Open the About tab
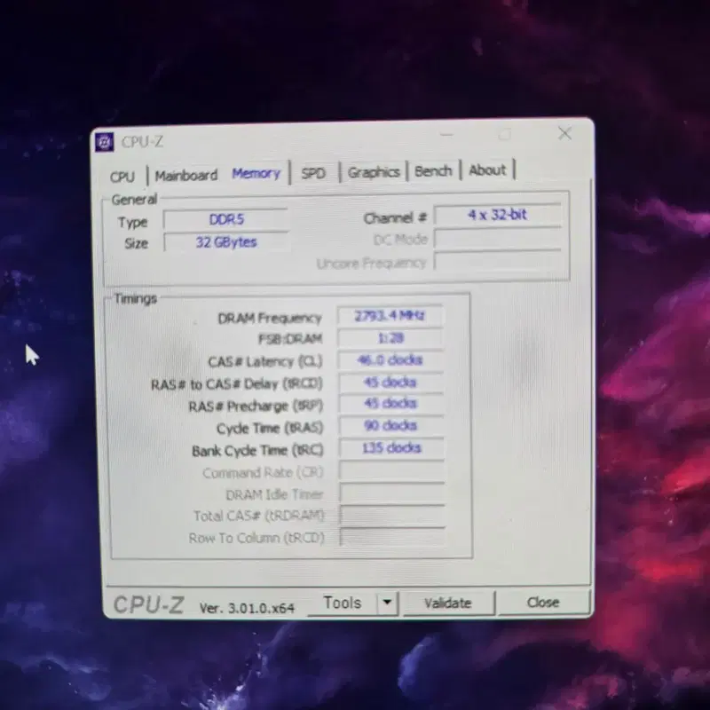710x710 pixels. click(x=487, y=170)
